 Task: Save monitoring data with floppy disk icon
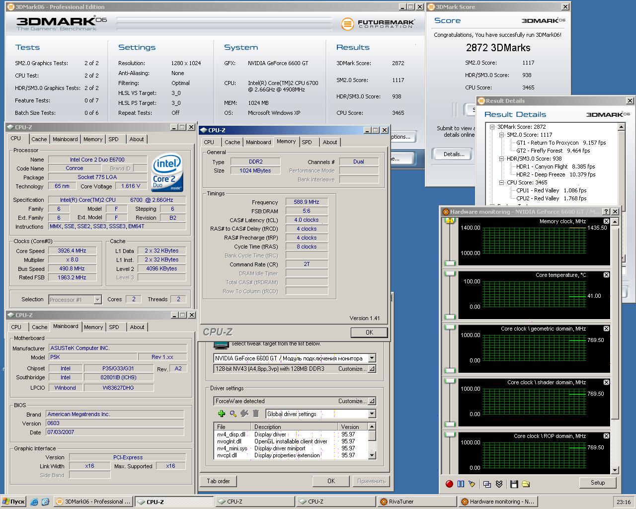[x=514, y=484]
